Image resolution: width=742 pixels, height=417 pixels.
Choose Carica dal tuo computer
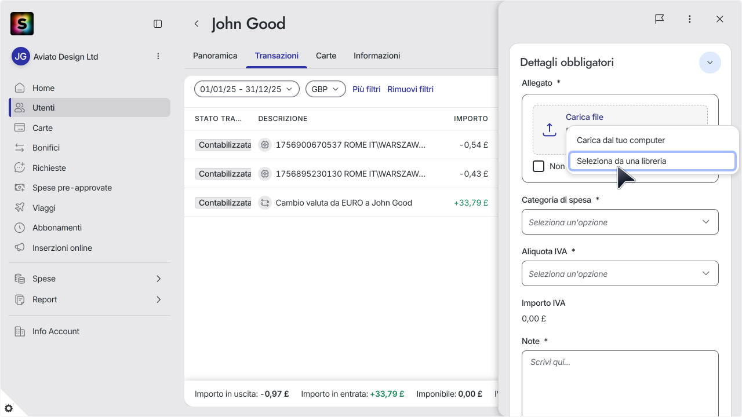(x=652, y=140)
